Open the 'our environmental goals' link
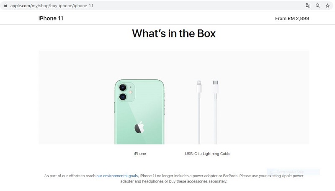Image resolution: width=335 pixels, height=191 pixels. 117,176
